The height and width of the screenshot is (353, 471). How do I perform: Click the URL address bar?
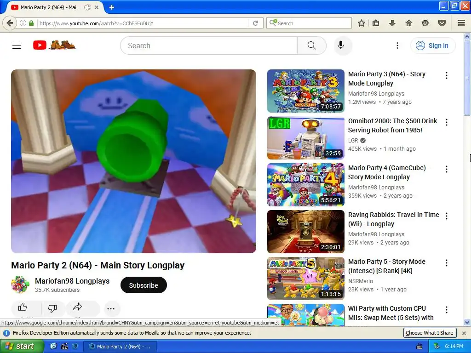[143, 23]
